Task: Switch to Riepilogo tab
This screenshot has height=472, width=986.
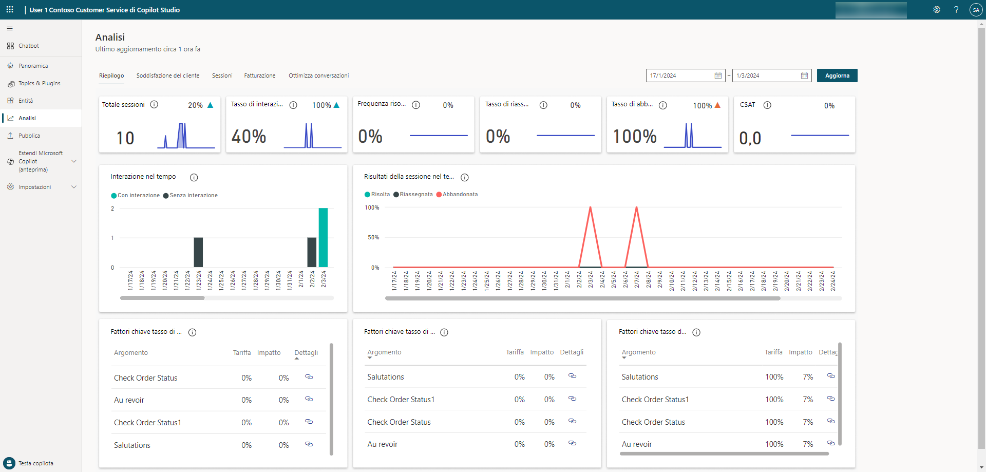Action: click(111, 75)
